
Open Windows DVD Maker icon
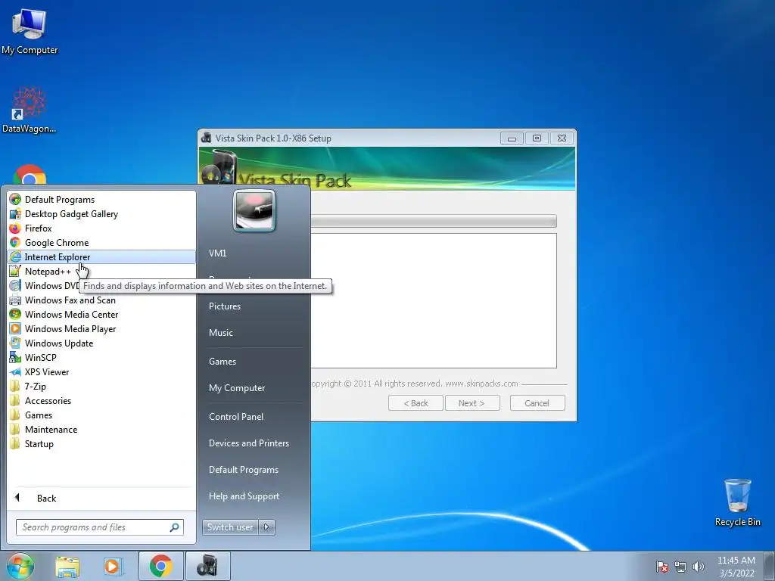click(15, 285)
